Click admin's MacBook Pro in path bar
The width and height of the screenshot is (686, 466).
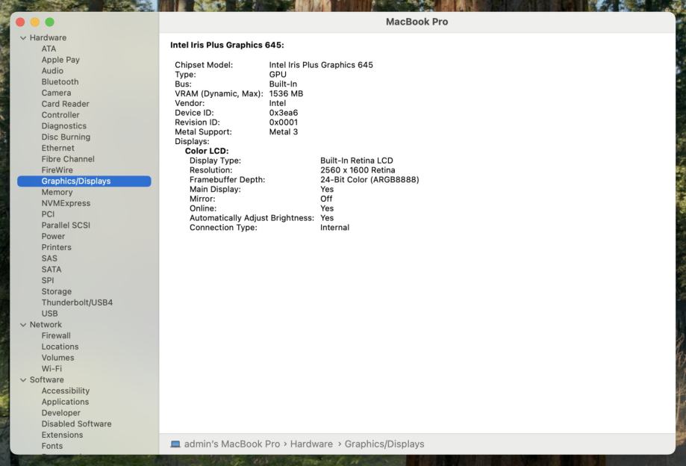pos(232,444)
